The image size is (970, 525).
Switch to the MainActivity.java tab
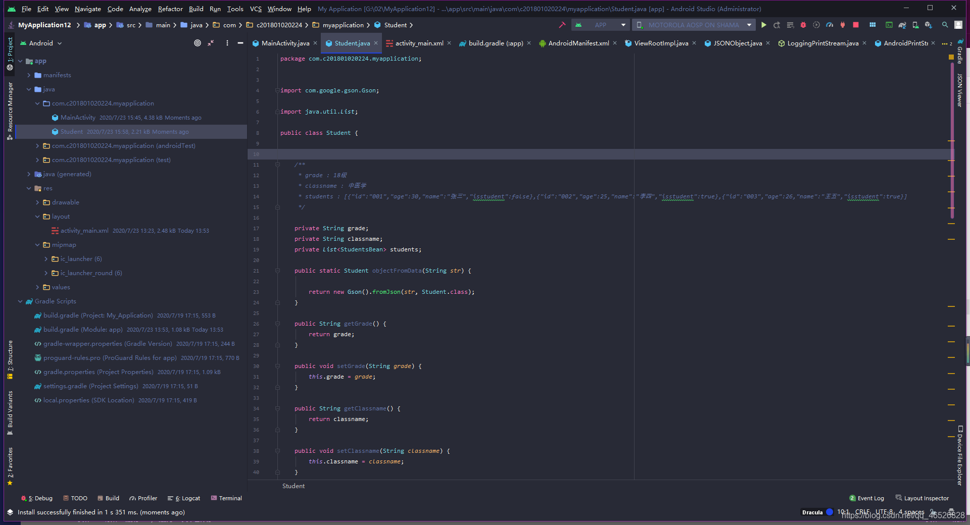point(285,43)
